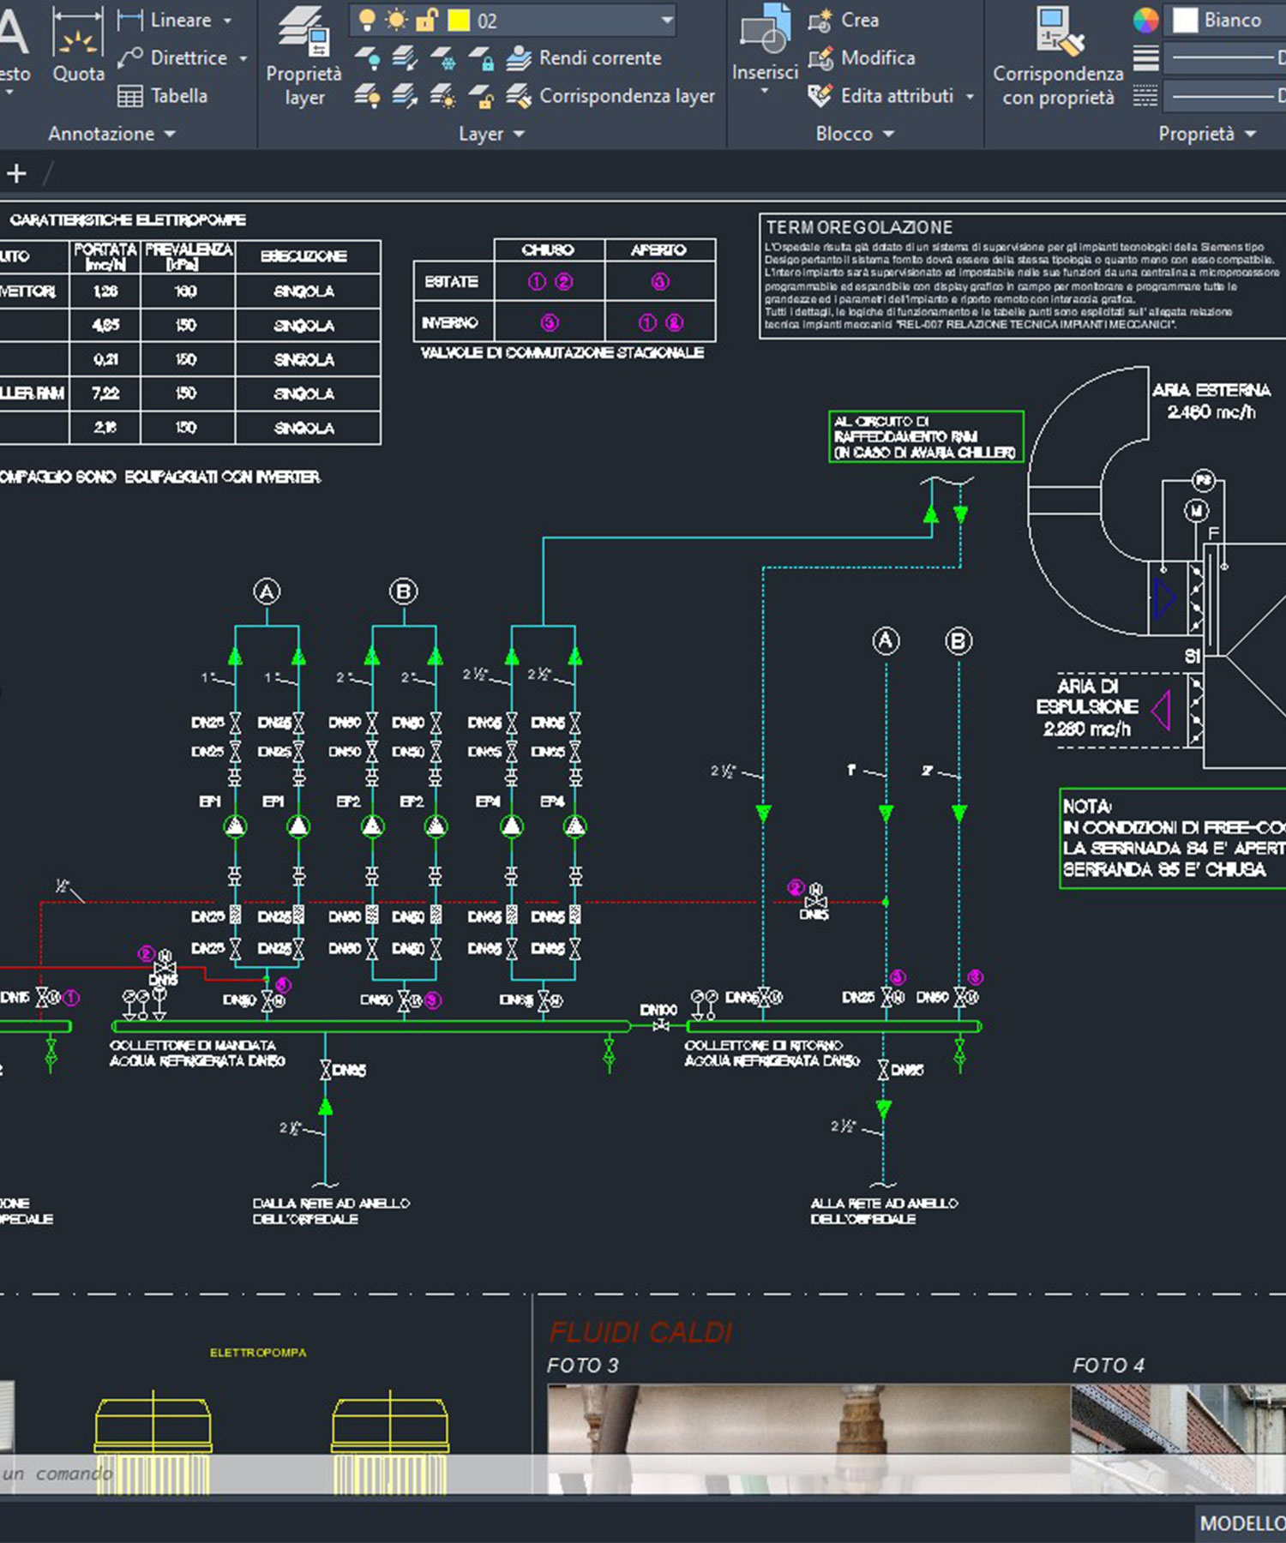
Task: Click the Modifica block button
Action: [820, 58]
